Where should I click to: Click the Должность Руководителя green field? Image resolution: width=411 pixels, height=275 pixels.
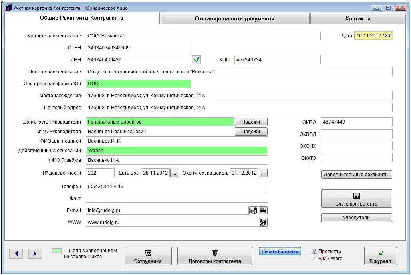click(160, 122)
